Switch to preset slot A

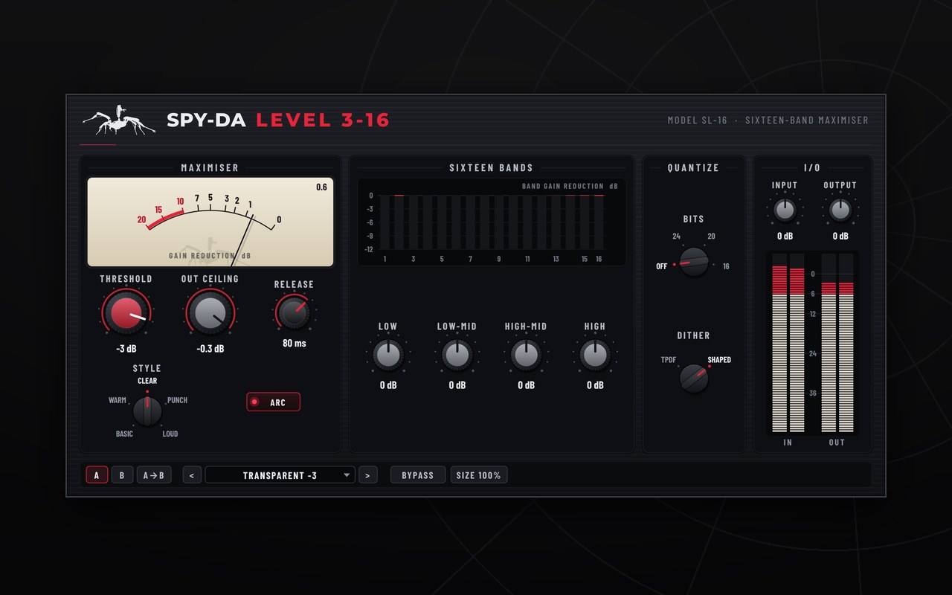[97, 475]
